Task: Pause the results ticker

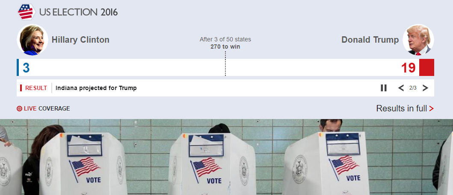Action: [x=384, y=88]
